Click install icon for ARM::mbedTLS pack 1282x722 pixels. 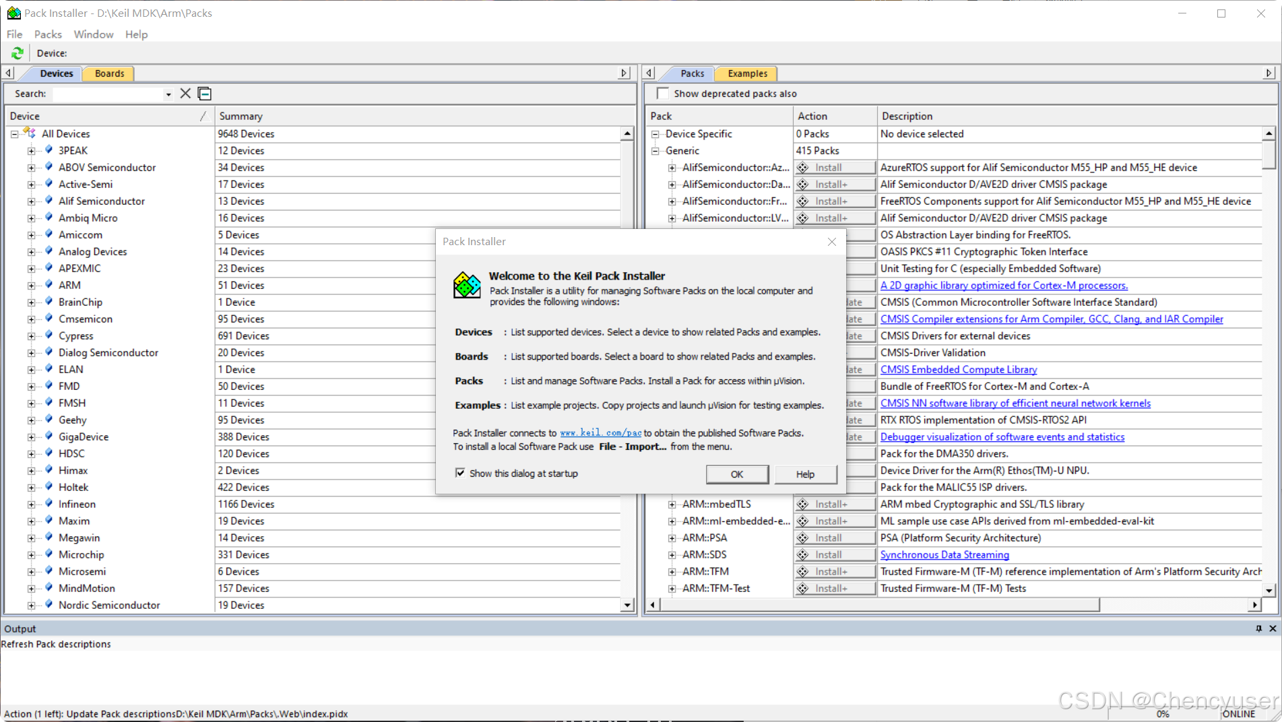point(803,504)
